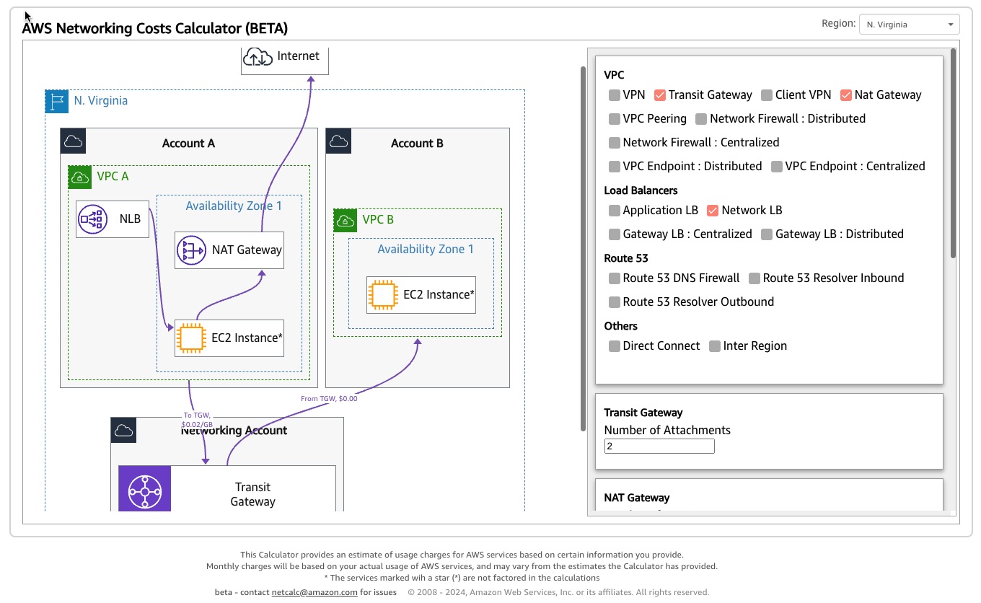
Task: Click the Account A cloud icon
Action: point(73,141)
